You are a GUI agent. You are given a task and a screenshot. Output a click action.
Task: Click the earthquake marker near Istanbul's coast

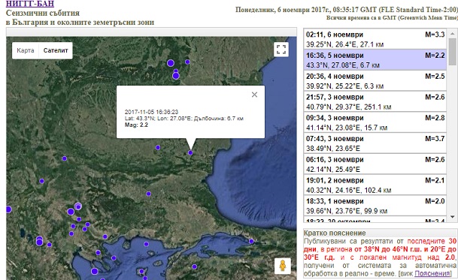pyautogui.click(x=251, y=241)
